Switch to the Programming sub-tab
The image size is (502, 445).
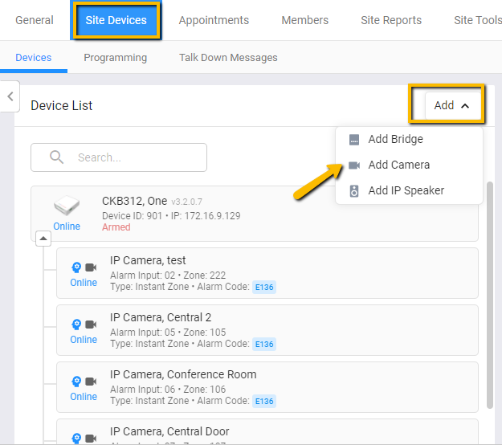(x=115, y=58)
